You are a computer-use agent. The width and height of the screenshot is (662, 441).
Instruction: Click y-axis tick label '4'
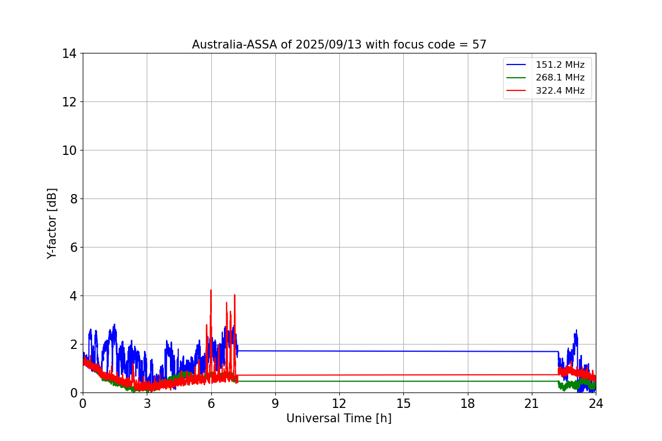(x=73, y=296)
